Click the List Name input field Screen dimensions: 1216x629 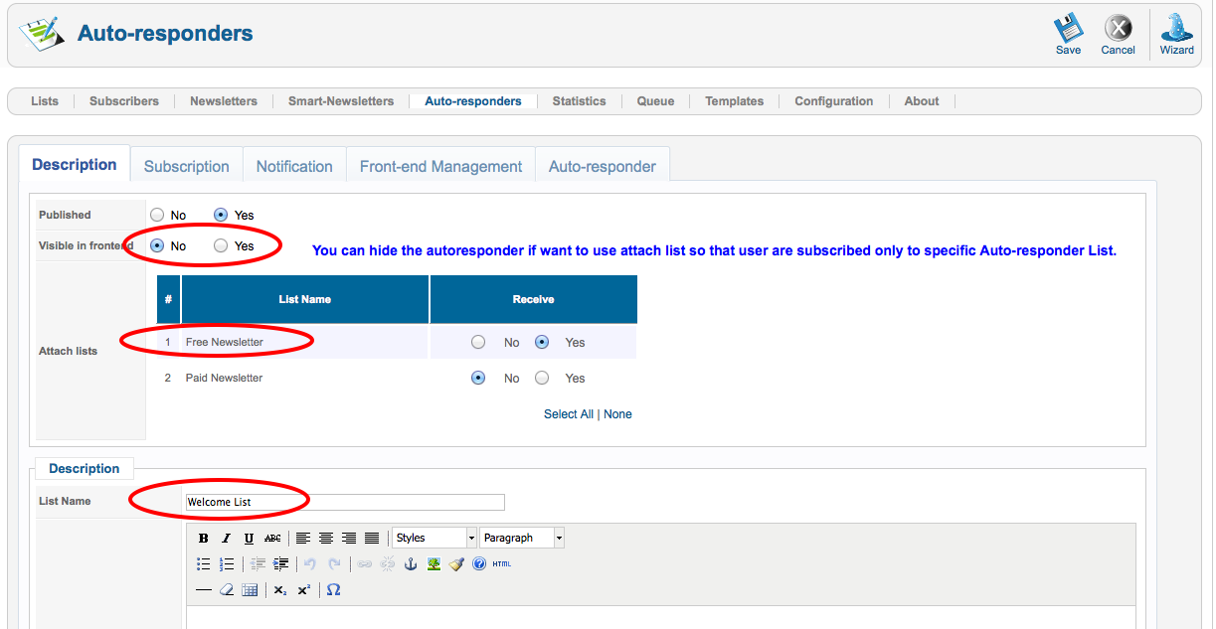click(345, 502)
